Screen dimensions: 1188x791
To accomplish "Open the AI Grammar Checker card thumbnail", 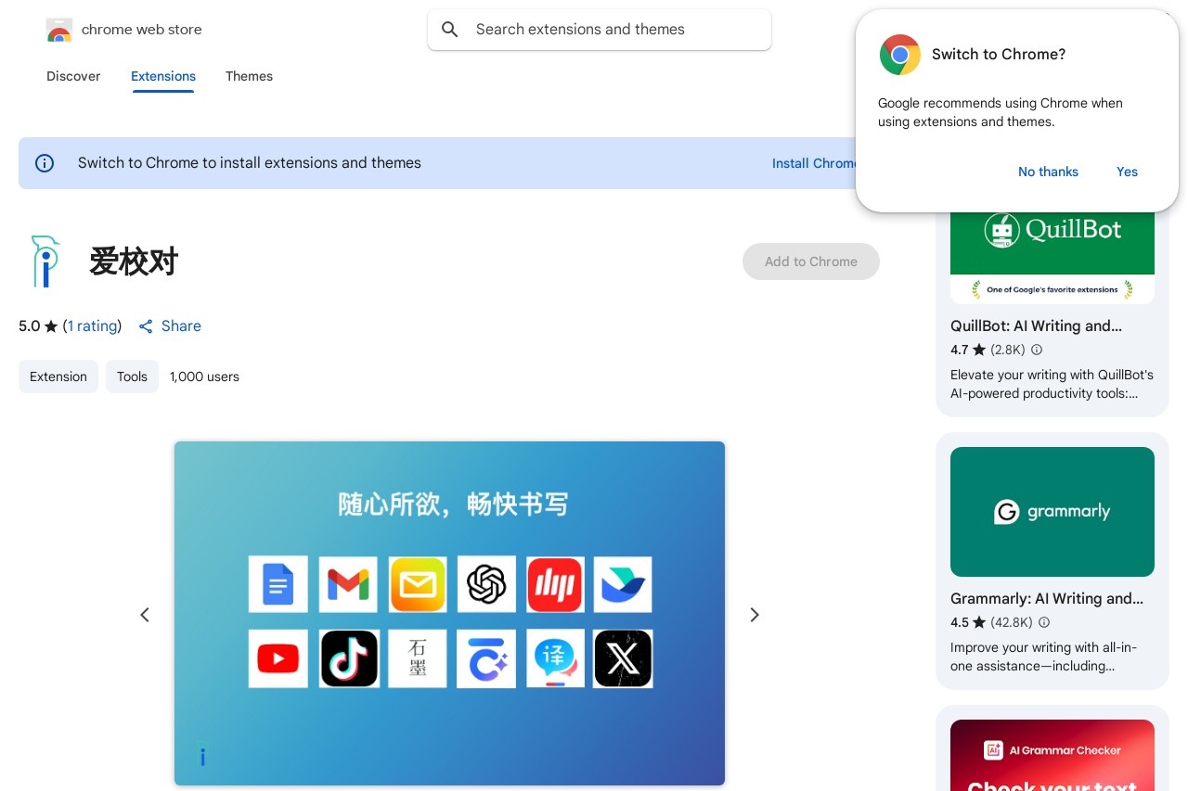I will (x=1052, y=755).
